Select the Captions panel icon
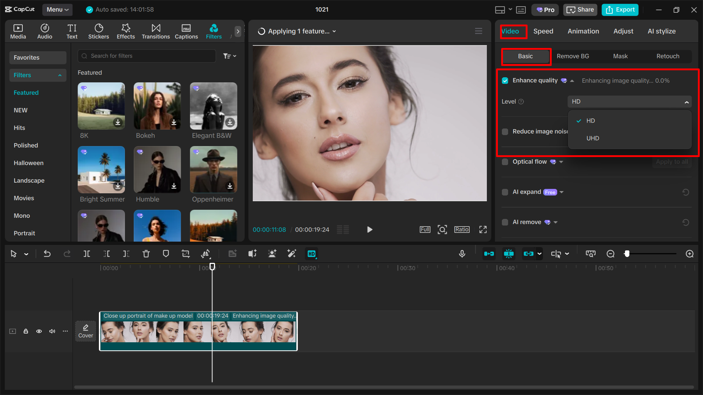This screenshot has height=395, width=703. click(186, 31)
